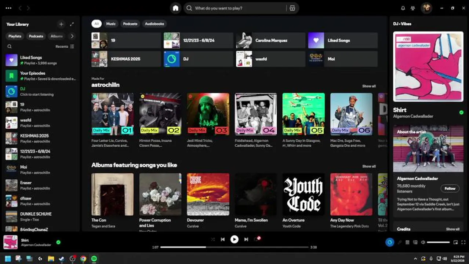
Task: Open the 19 shortcut tile
Action: (126, 40)
